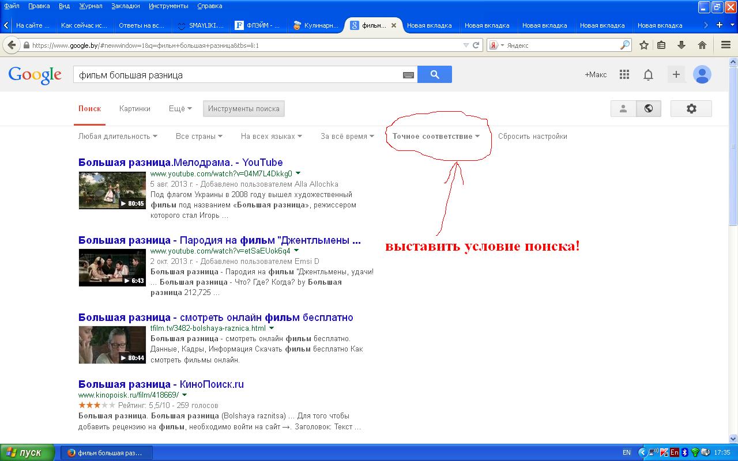Image resolution: width=738 pixels, height=461 pixels.
Task: Click the 80:45 video thumbnail
Action: point(112,190)
